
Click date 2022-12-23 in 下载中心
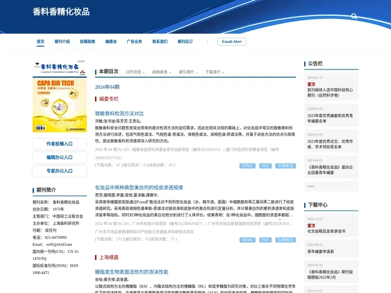pyautogui.click(x=314, y=219)
